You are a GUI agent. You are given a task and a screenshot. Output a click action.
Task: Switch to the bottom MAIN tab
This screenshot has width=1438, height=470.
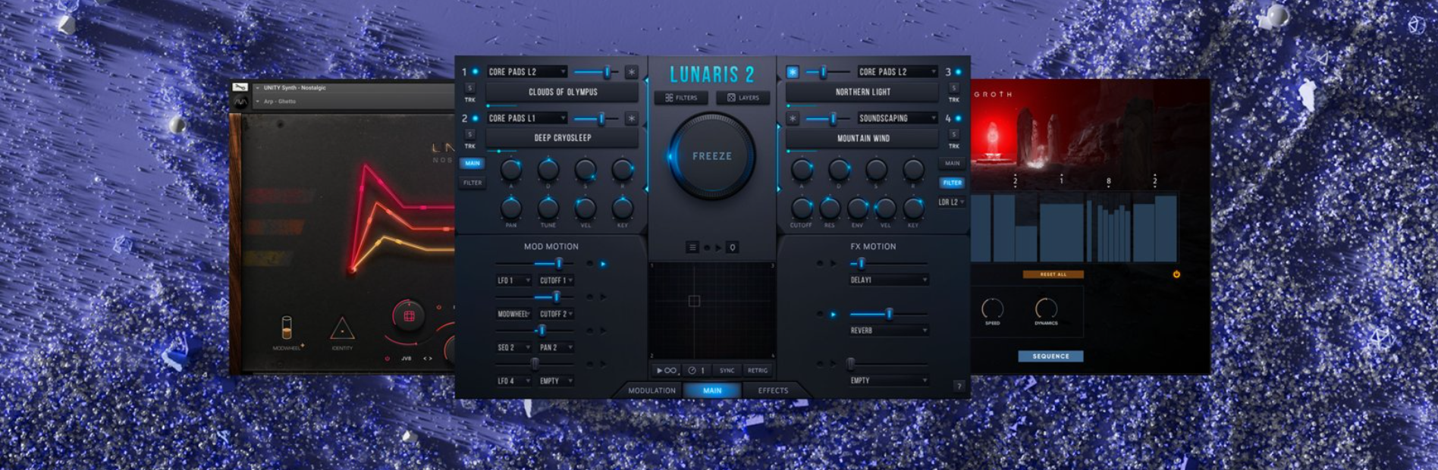click(x=712, y=390)
